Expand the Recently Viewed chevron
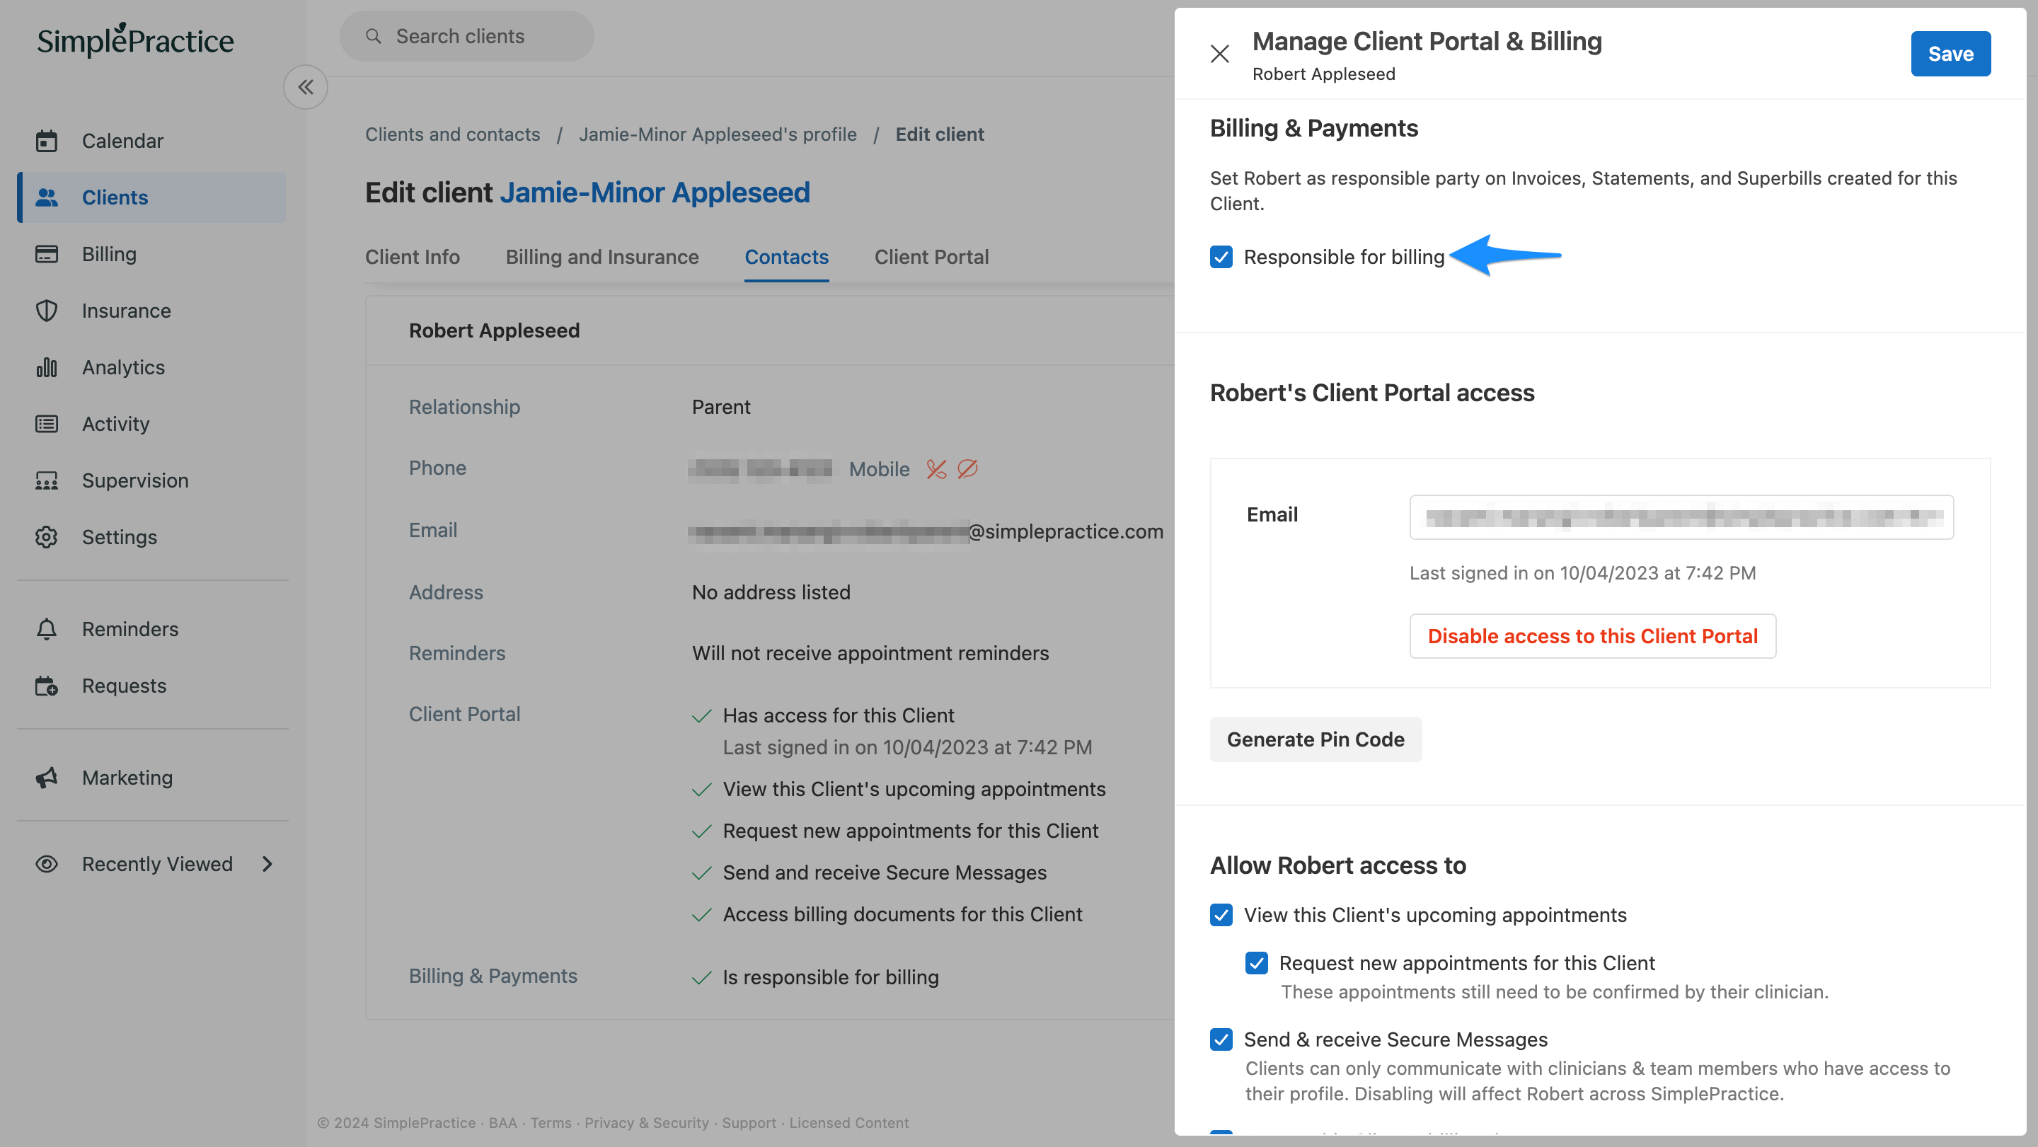This screenshot has height=1147, width=2038. click(267, 864)
